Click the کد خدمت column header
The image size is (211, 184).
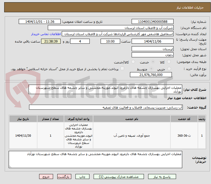click(184, 119)
